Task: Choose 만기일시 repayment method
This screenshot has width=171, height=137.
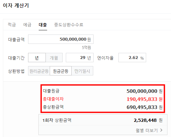Action: coord(82,71)
